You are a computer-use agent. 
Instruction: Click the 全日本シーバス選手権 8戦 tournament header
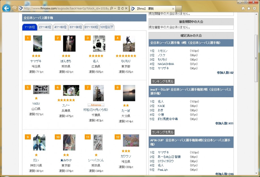[x=191, y=43]
